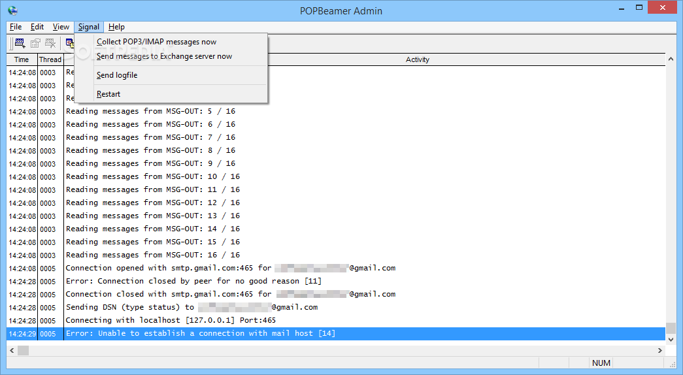Select the 'Error: Connection closed by peer' row
The height and width of the screenshot is (375, 683).
336,282
